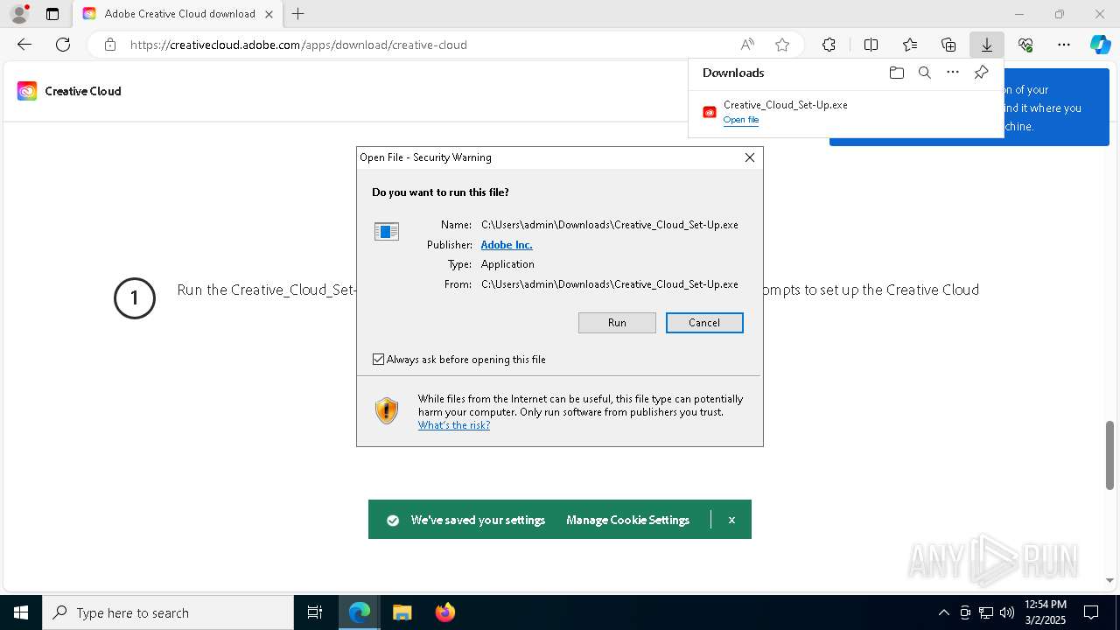The image size is (1120, 630).
Task: Close the Adobe Creative Cloud download tab
Action: 269,14
